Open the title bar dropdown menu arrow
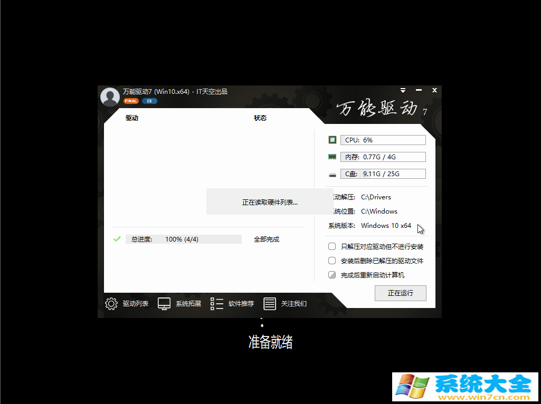This screenshot has height=404, width=541. click(x=403, y=90)
